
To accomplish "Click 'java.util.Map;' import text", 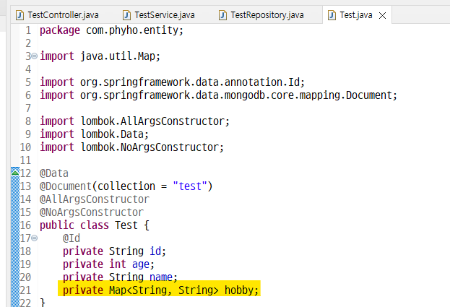I will pyautogui.click(x=120, y=56).
